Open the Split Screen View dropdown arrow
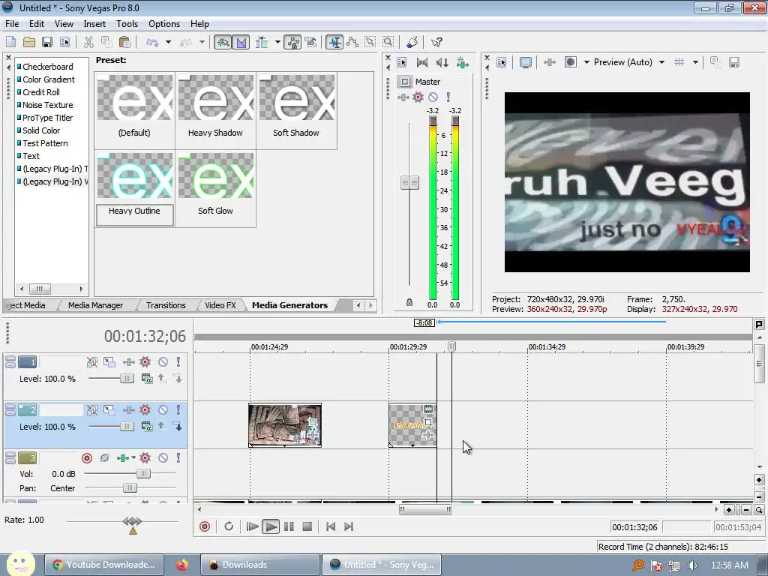Viewport: 768px width, 576px height. point(586,62)
